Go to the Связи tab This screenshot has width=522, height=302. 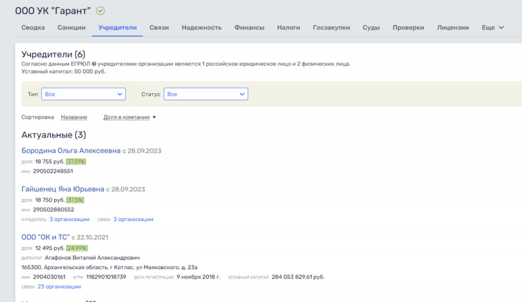tap(159, 28)
